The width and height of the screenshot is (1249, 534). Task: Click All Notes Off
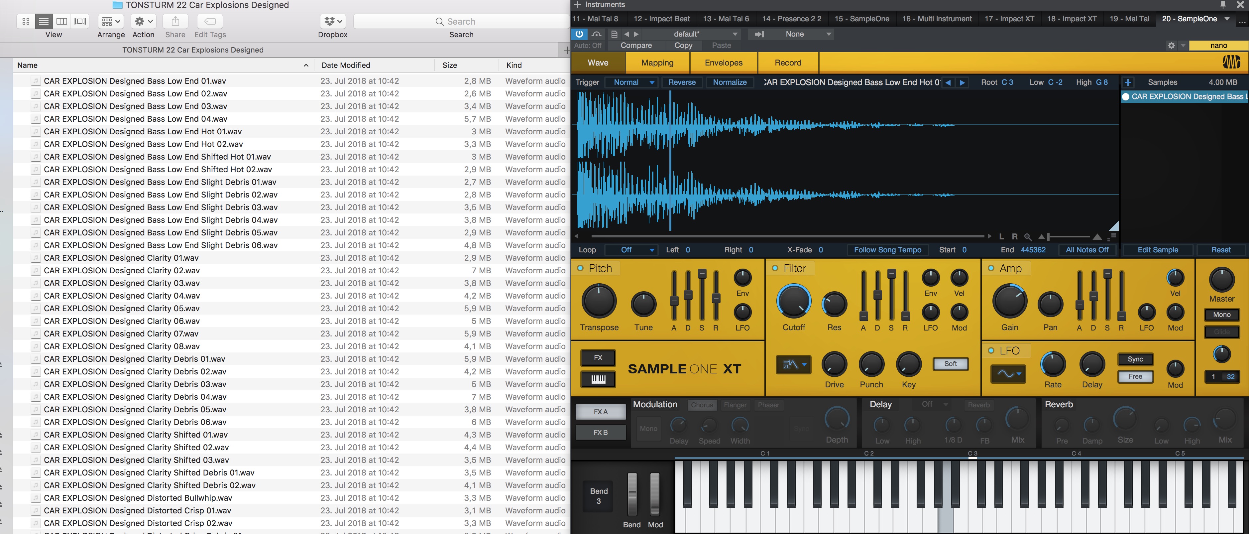pos(1086,250)
